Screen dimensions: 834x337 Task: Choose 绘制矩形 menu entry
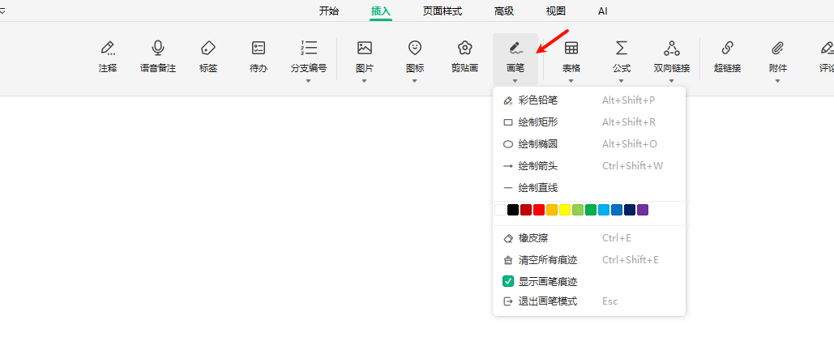click(x=589, y=122)
